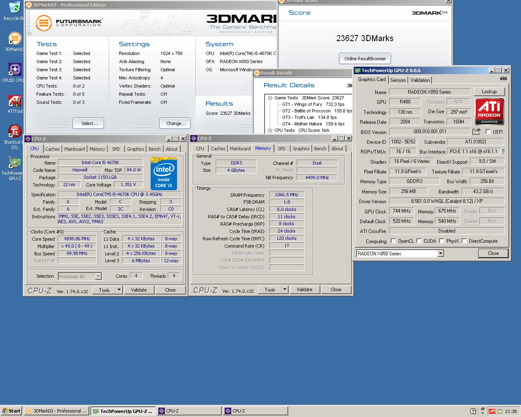Open the Recycle Bin desktop icon
Image resolution: width=521 pixels, height=417 pixels.
(15, 7)
